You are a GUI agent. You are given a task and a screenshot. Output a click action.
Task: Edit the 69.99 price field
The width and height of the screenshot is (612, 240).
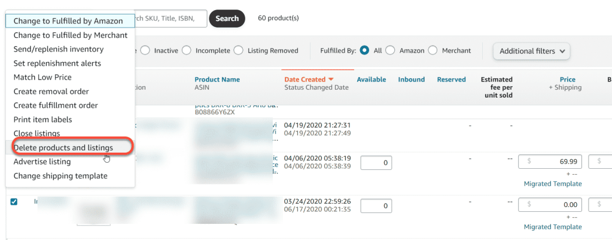(x=550, y=162)
